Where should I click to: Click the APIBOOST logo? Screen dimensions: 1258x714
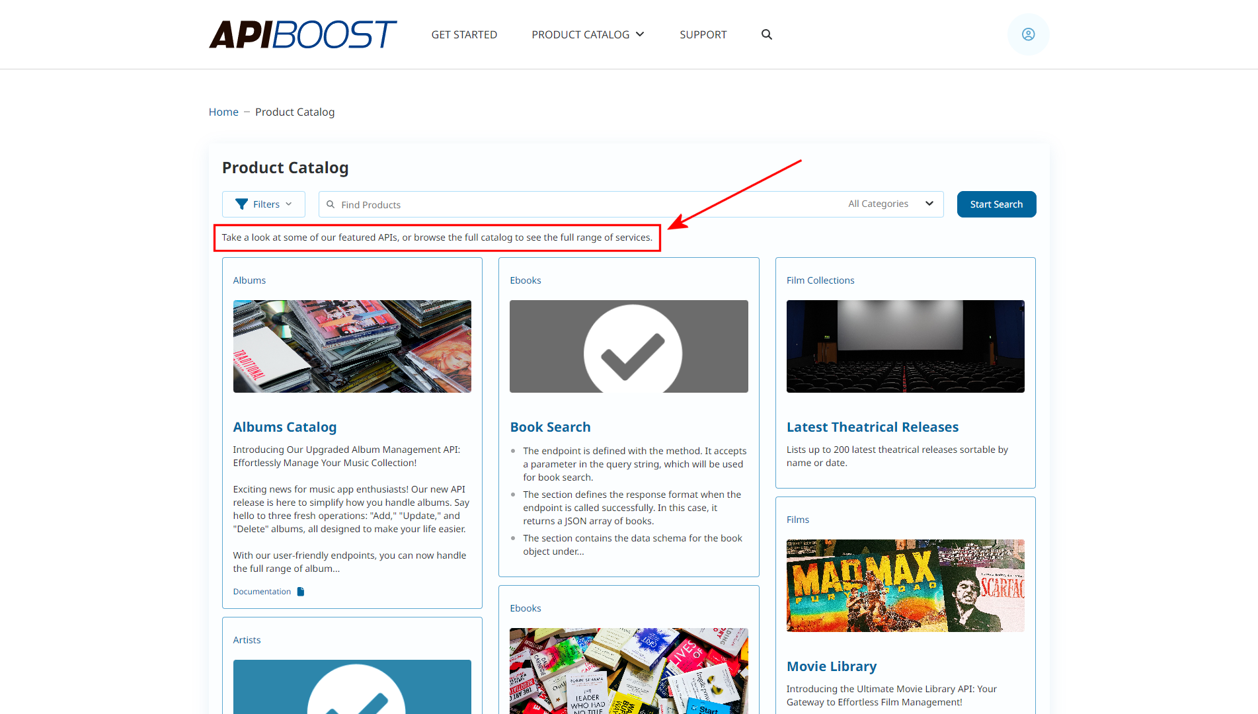[x=303, y=34]
